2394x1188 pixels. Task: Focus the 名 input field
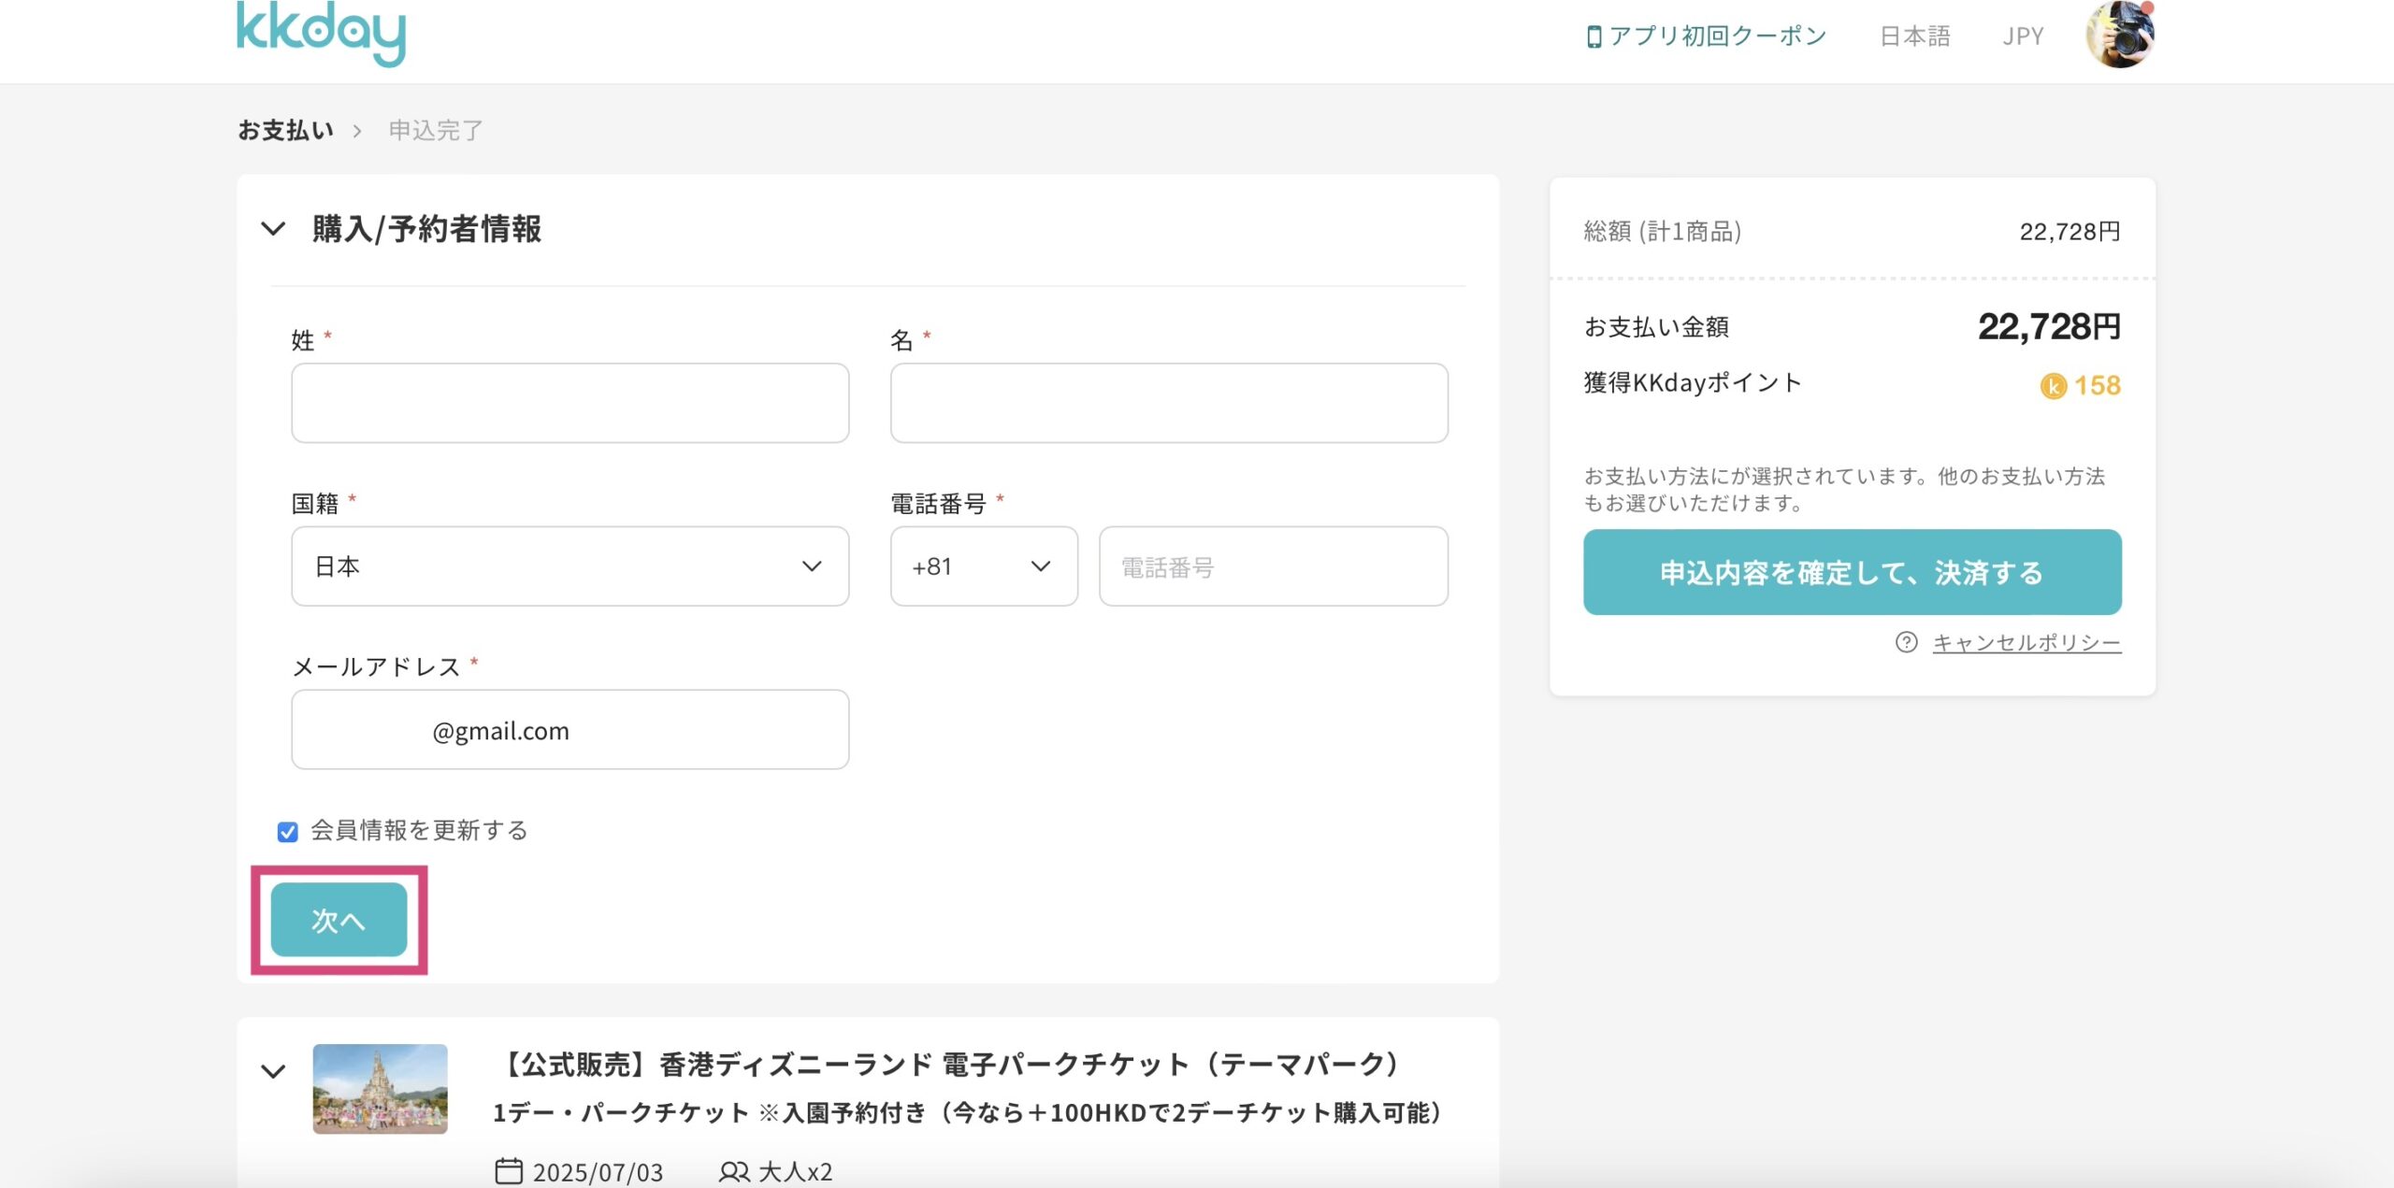(x=1169, y=403)
